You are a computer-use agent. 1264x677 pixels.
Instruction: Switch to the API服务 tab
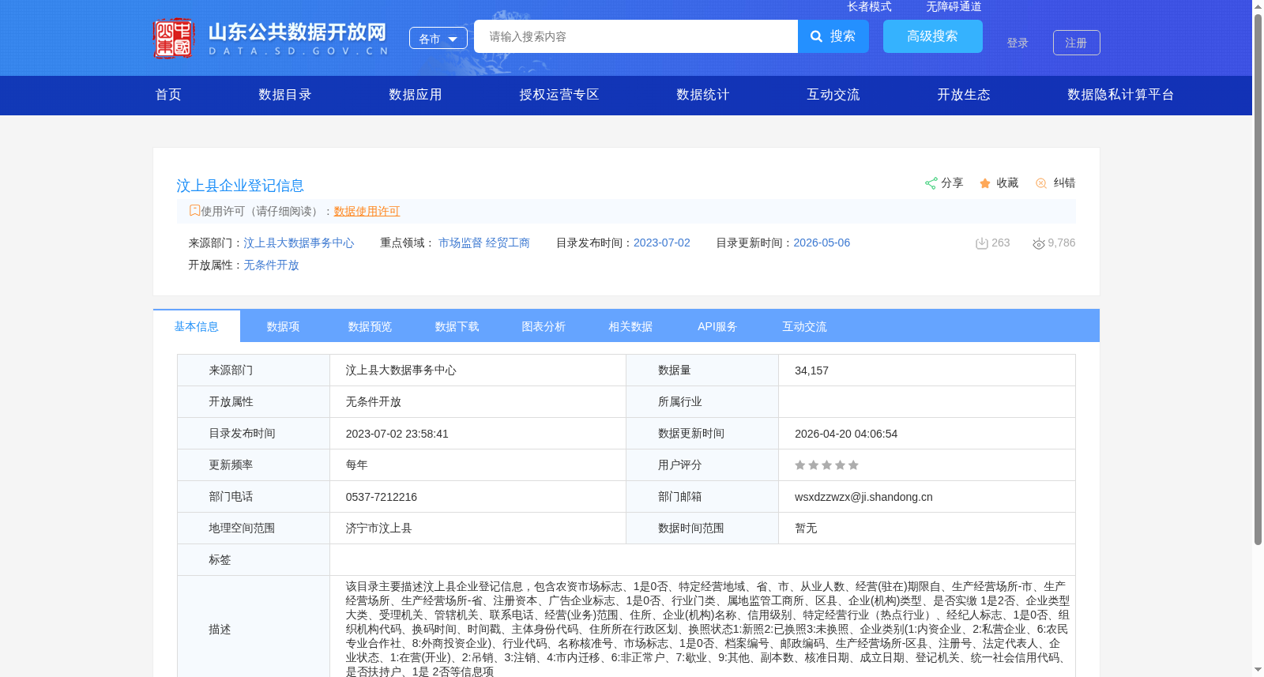coord(718,326)
